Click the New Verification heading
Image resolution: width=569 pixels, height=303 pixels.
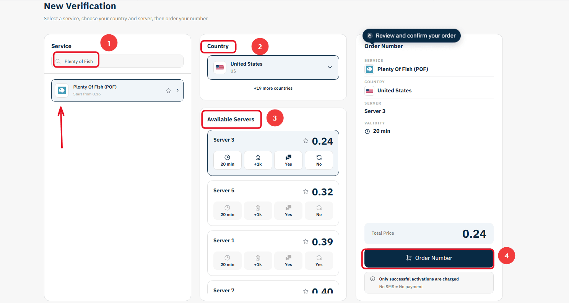[80, 6]
